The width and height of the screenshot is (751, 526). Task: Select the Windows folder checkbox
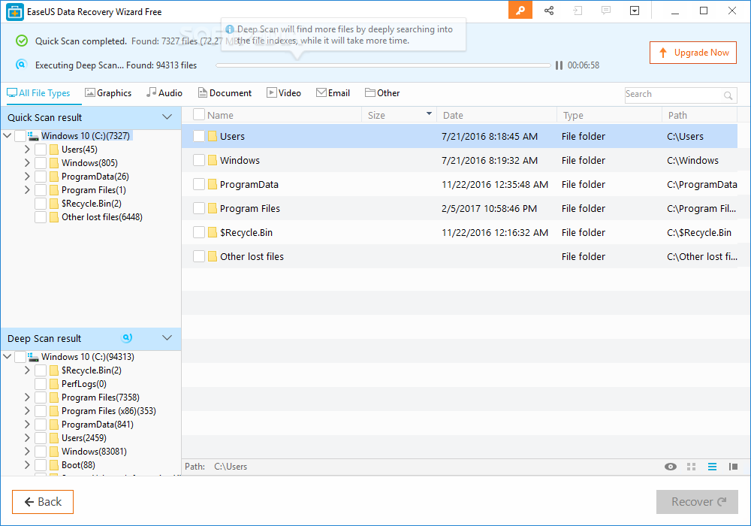pyautogui.click(x=198, y=161)
